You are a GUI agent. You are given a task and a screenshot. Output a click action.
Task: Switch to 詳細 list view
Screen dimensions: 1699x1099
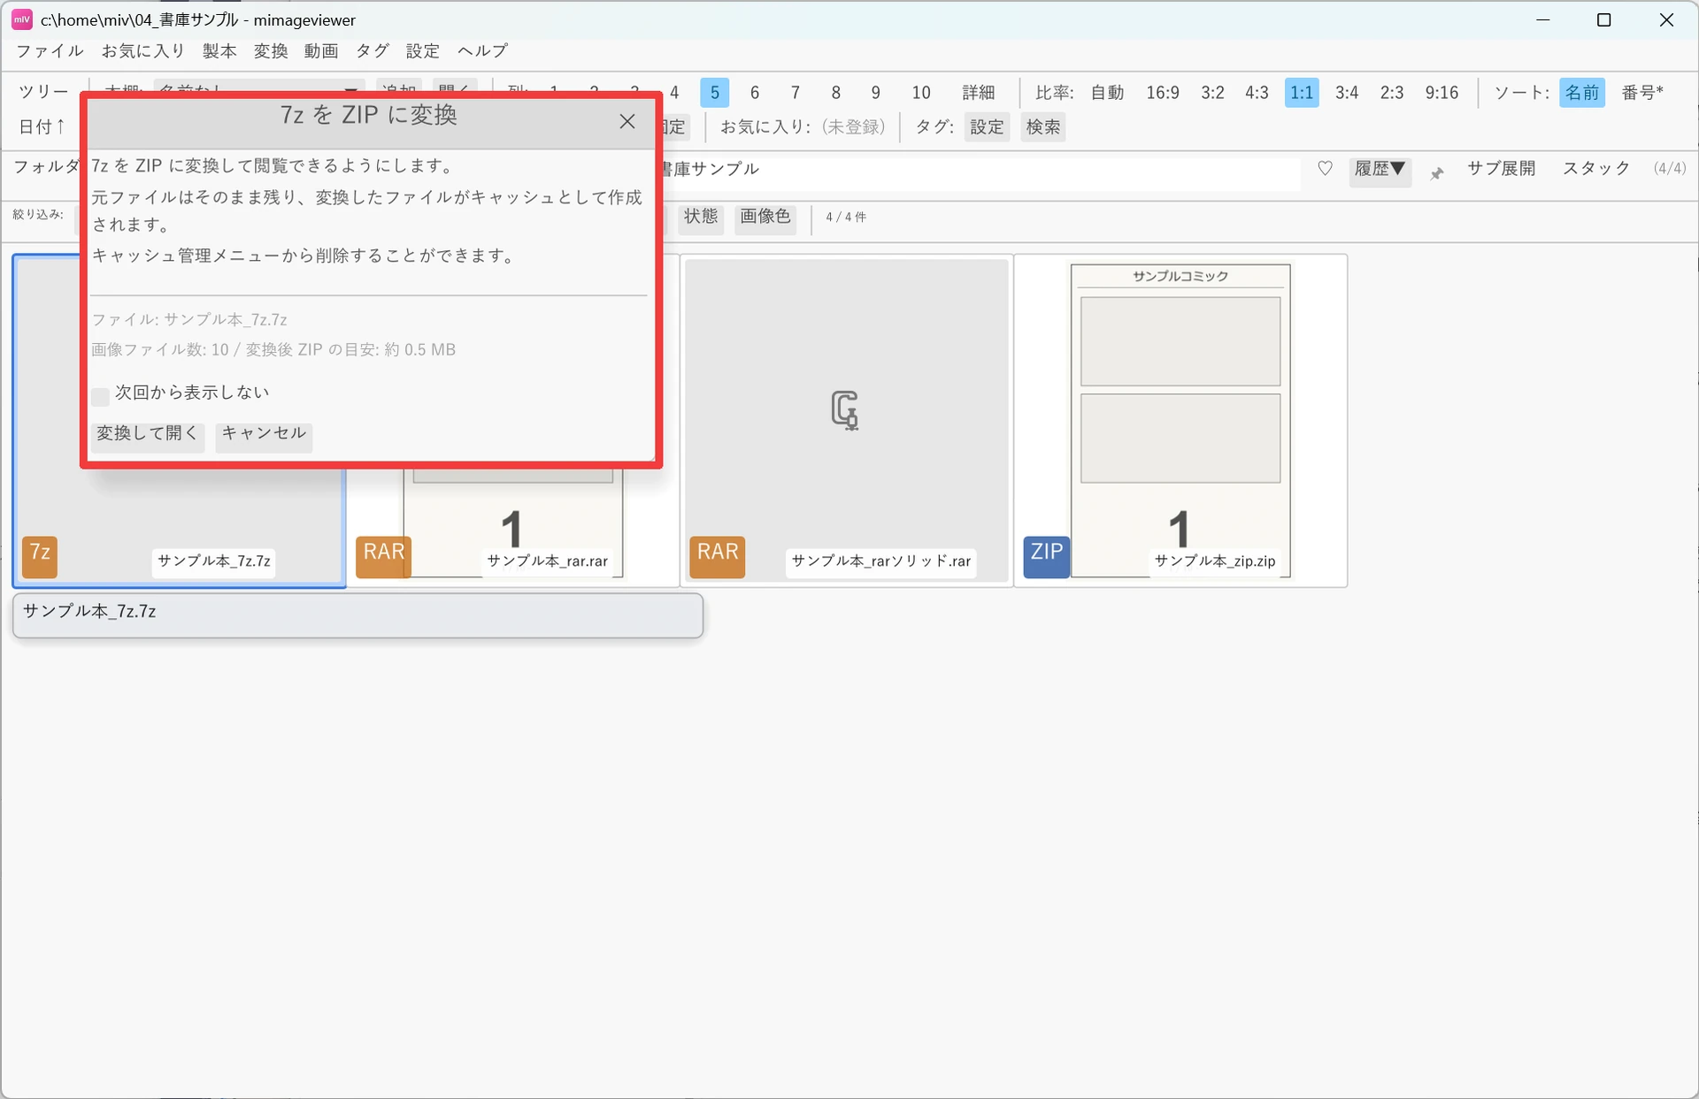pyautogui.click(x=979, y=93)
